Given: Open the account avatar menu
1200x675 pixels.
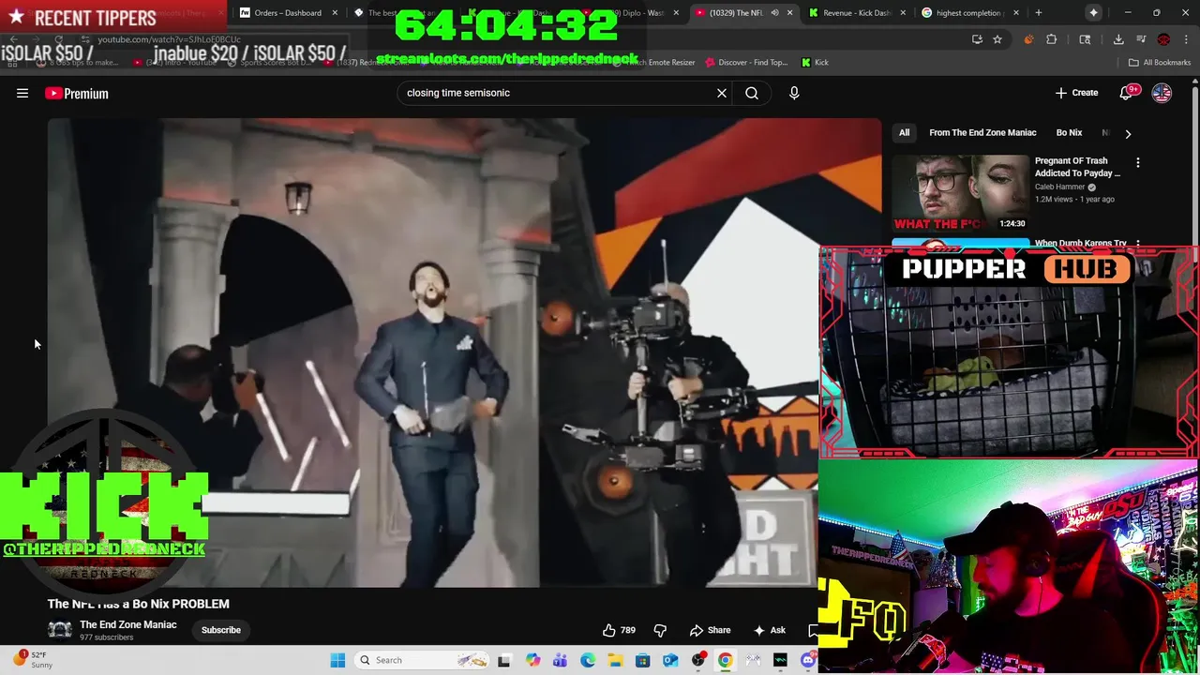Looking at the screenshot, I should pyautogui.click(x=1162, y=93).
